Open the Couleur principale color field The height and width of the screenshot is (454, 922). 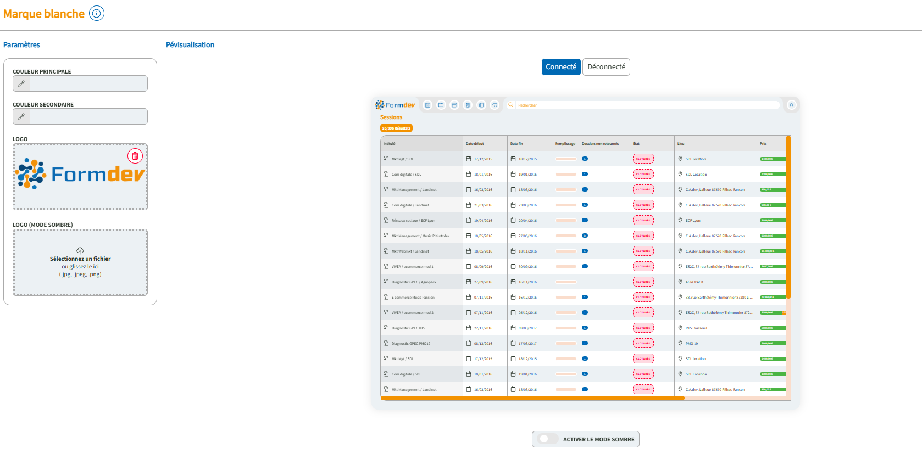(88, 83)
